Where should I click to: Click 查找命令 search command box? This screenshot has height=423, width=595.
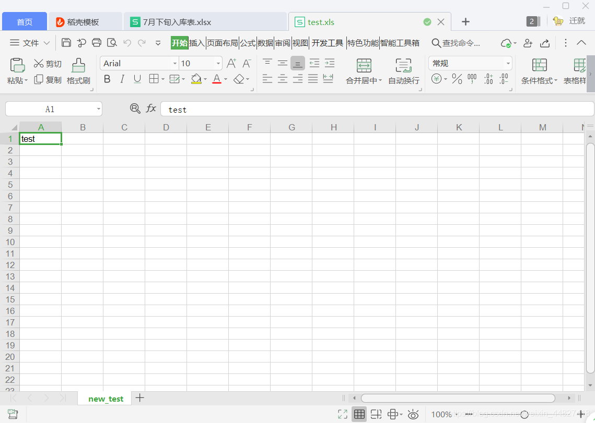coord(456,43)
